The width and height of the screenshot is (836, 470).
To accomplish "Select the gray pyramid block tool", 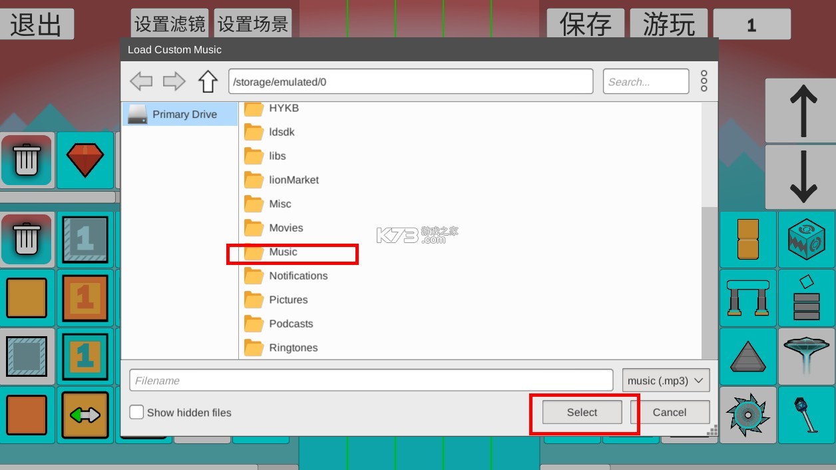I will point(747,356).
